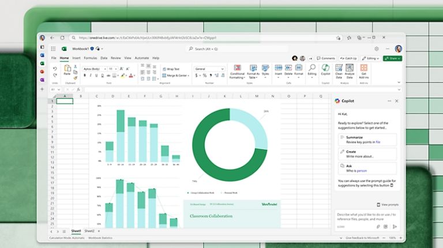The width and height of the screenshot is (443, 248).
Task: Cut selection with the scissors icon
Action: tap(76, 67)
